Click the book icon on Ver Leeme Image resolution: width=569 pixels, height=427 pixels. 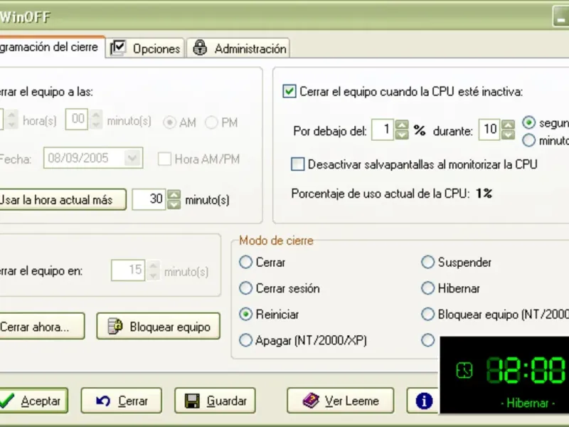310,401
